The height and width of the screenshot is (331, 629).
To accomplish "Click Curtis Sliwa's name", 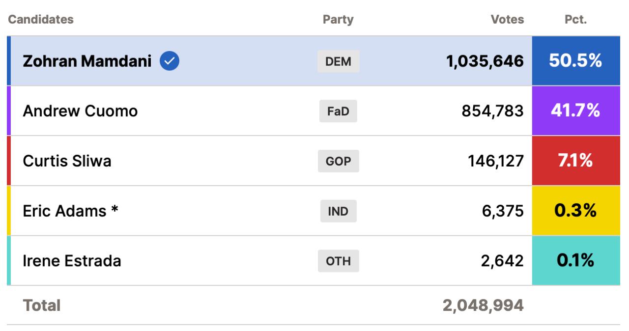I will [x=67, y=161].
